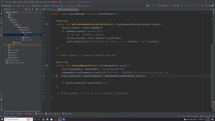215x121 pixels.
Task: Open the Run tool window
Action: tap(12, 114)
